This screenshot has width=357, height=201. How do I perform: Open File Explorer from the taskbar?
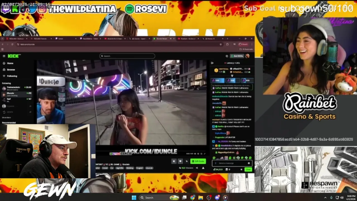[x=201, y=198]
